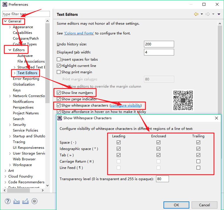The image size is (224, 210).
Task: Click the Cancel button
Action: coord(204,205)
